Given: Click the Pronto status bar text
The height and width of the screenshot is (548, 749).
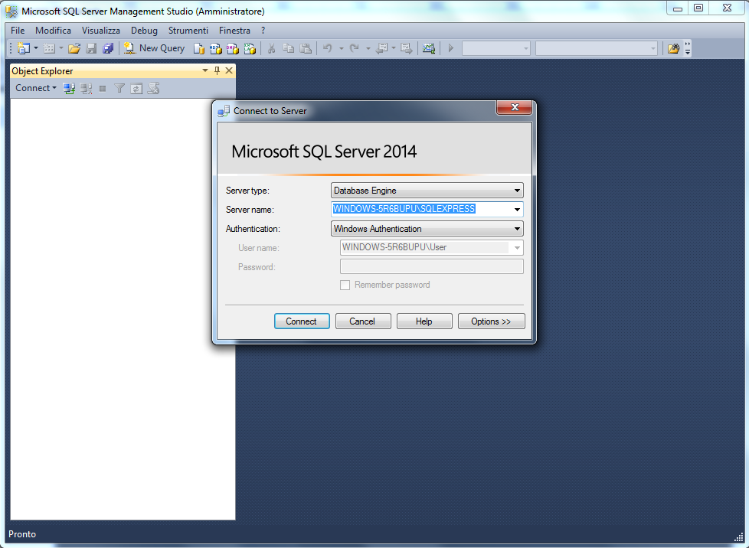Looking at the screenshot, I should click(x=22, y=534).
